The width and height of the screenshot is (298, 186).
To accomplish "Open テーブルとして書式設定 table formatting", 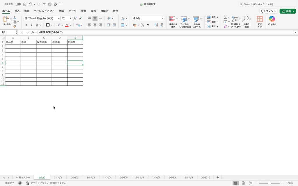I will click(x=185, y=22).
